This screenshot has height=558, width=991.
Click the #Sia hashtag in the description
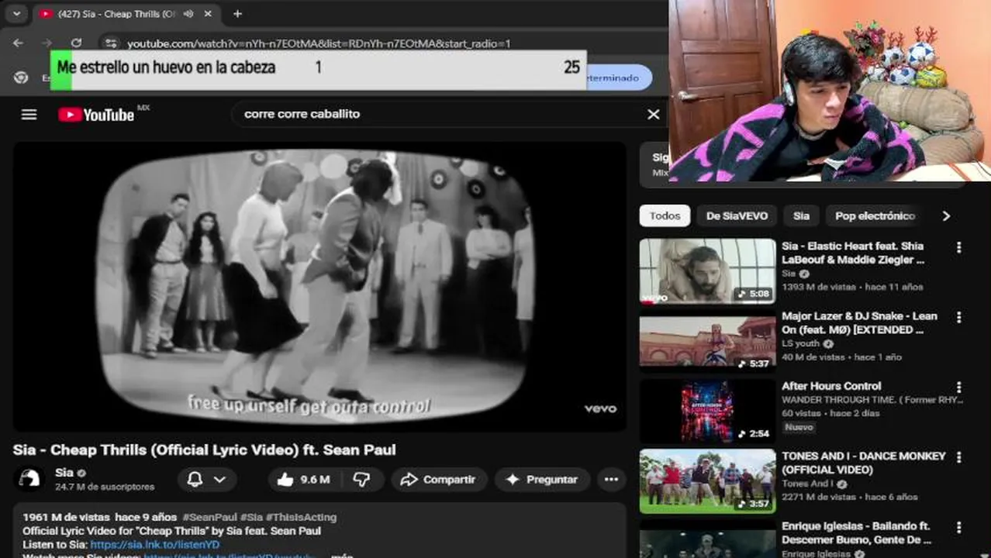coord(251,517)
